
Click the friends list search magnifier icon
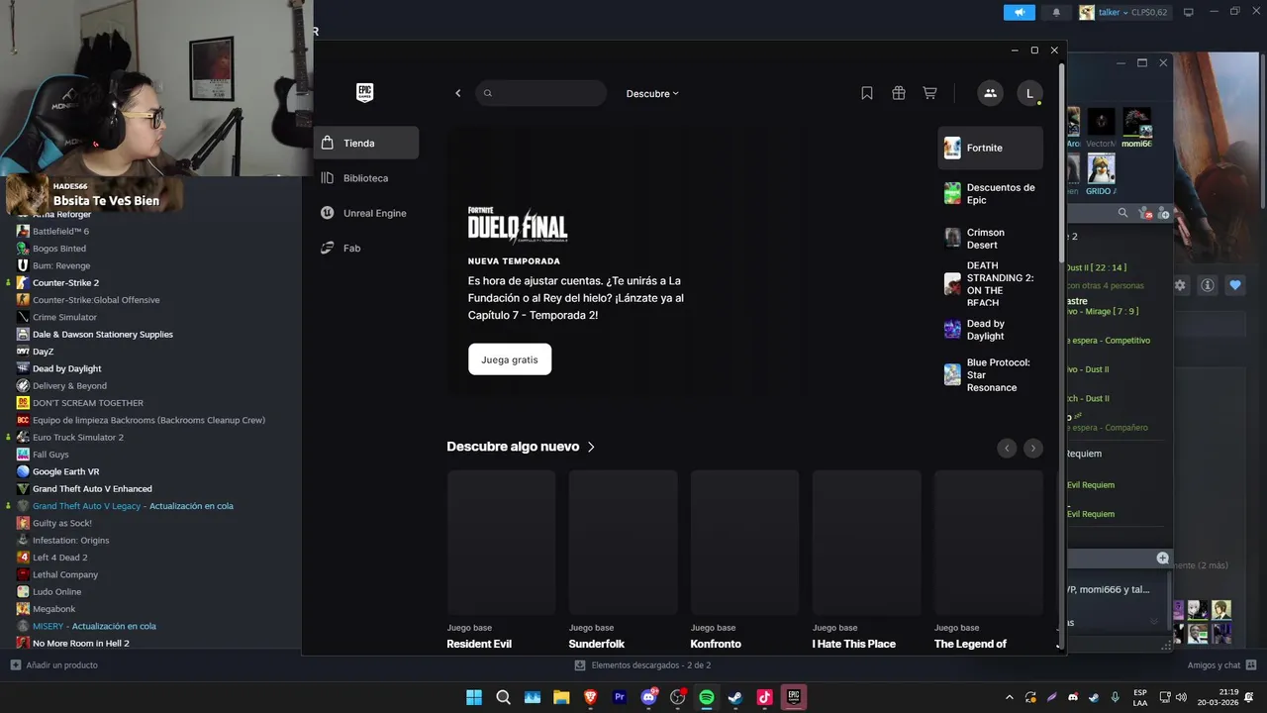coord(1122,213)
